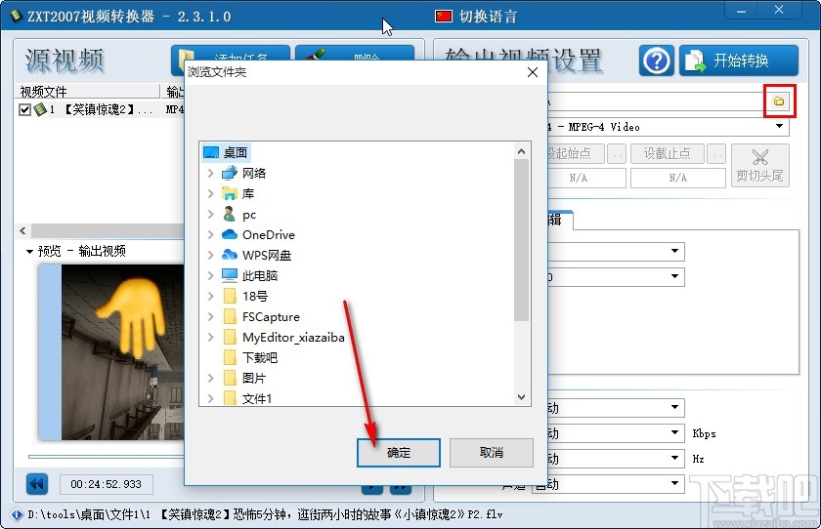Select the 库 libraries icon

click(230, 194)
